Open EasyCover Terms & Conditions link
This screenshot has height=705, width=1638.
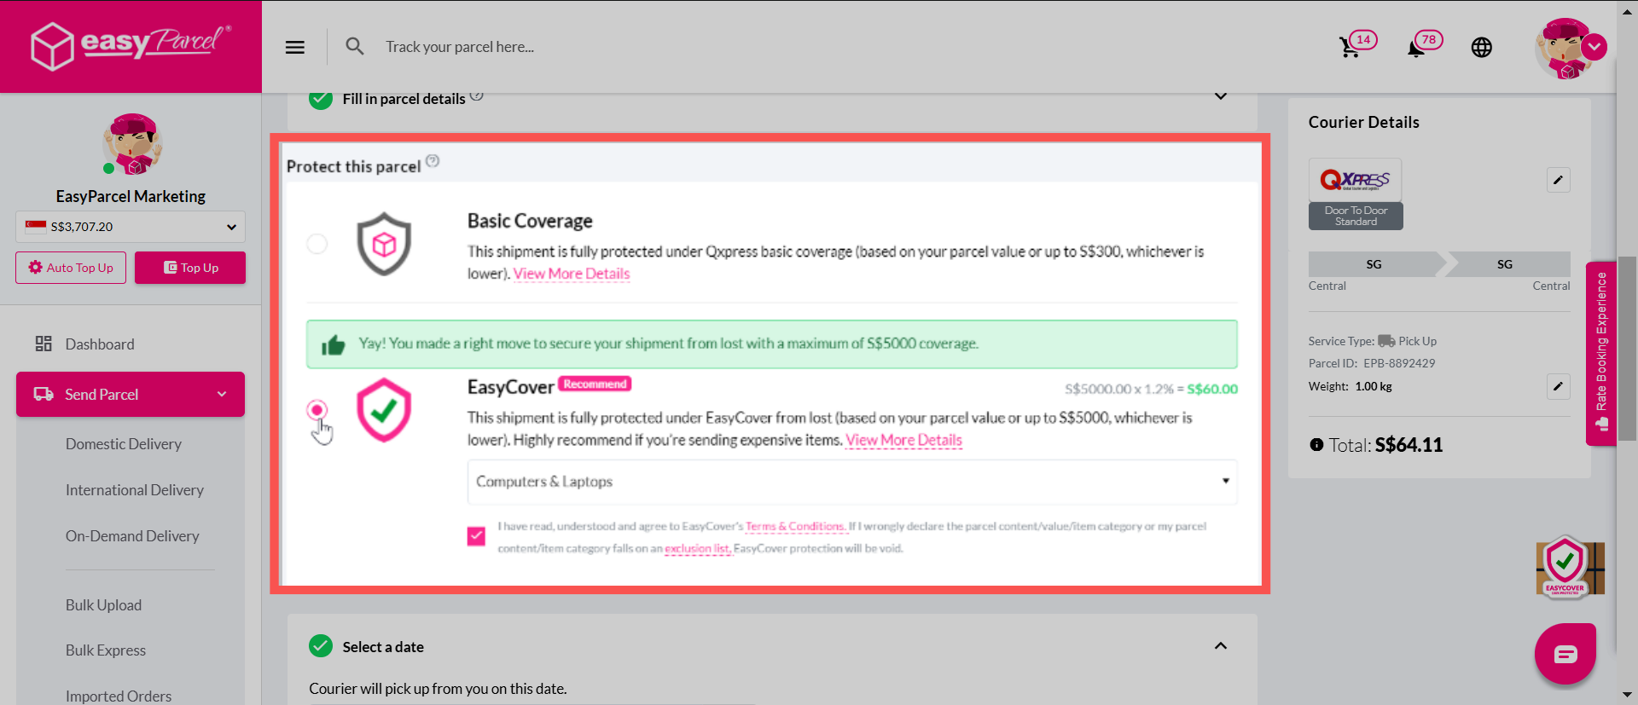(x=795, y=527)
